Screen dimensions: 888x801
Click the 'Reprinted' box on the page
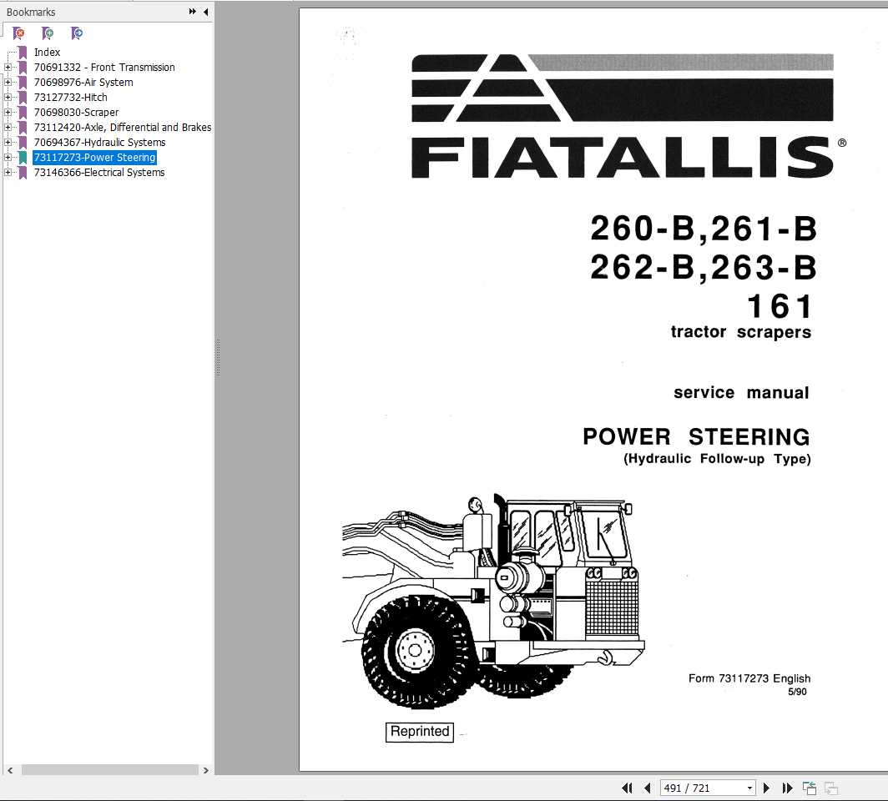click(420, 732)
